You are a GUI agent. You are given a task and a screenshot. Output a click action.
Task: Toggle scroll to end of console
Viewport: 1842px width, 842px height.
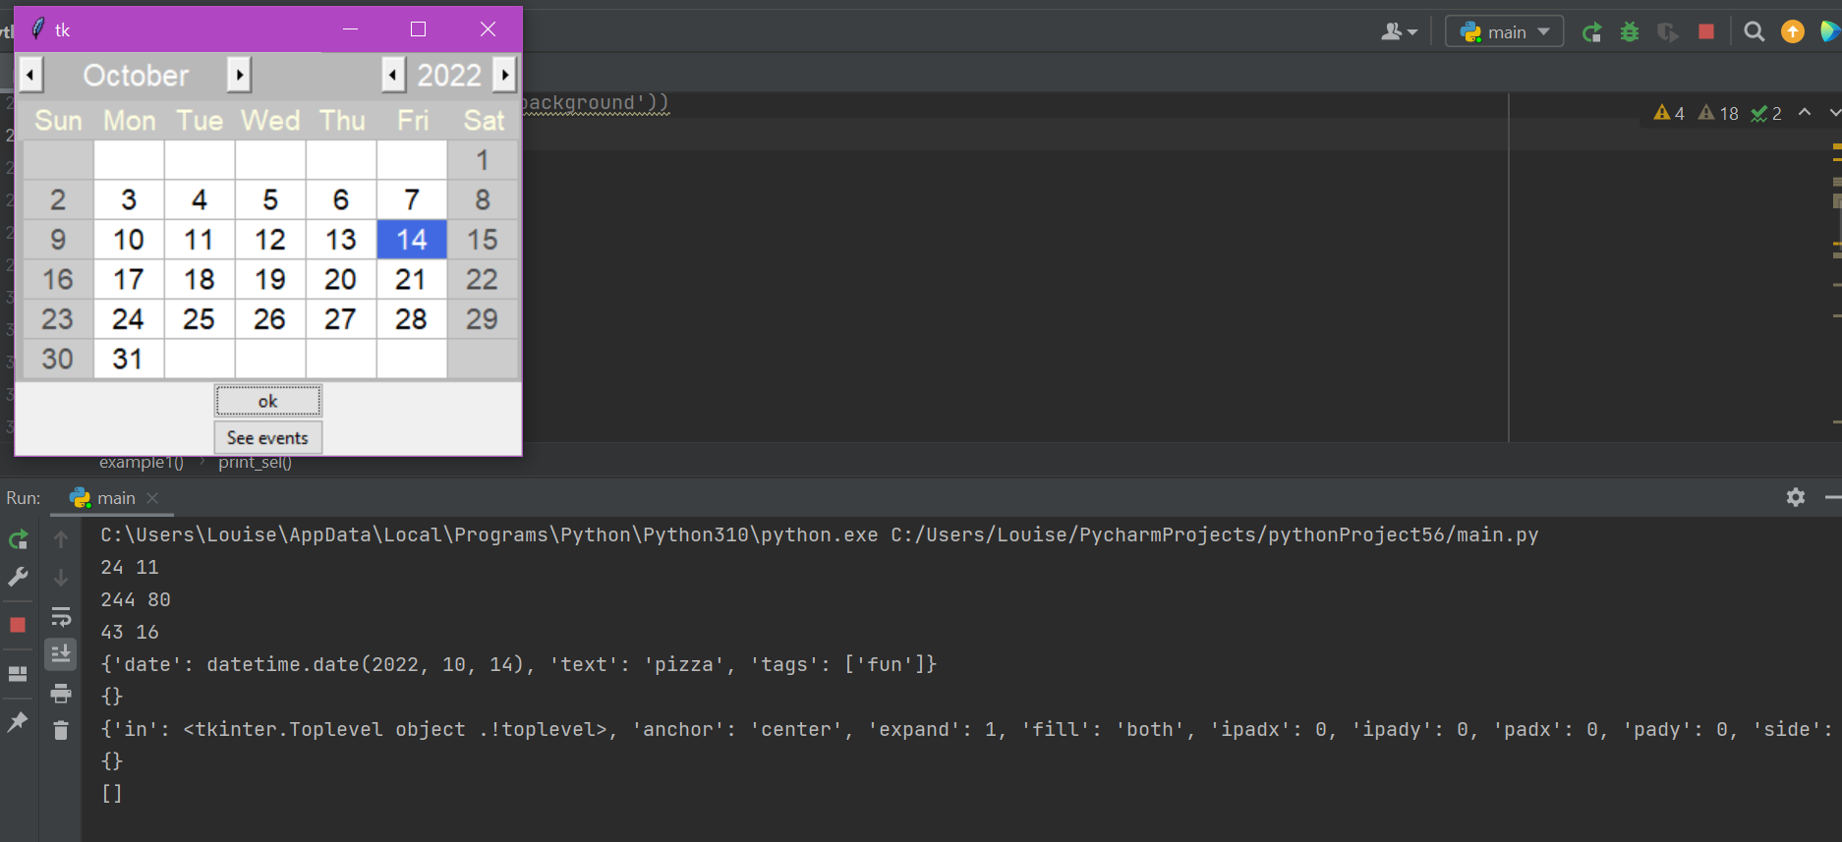click(61, 654)
